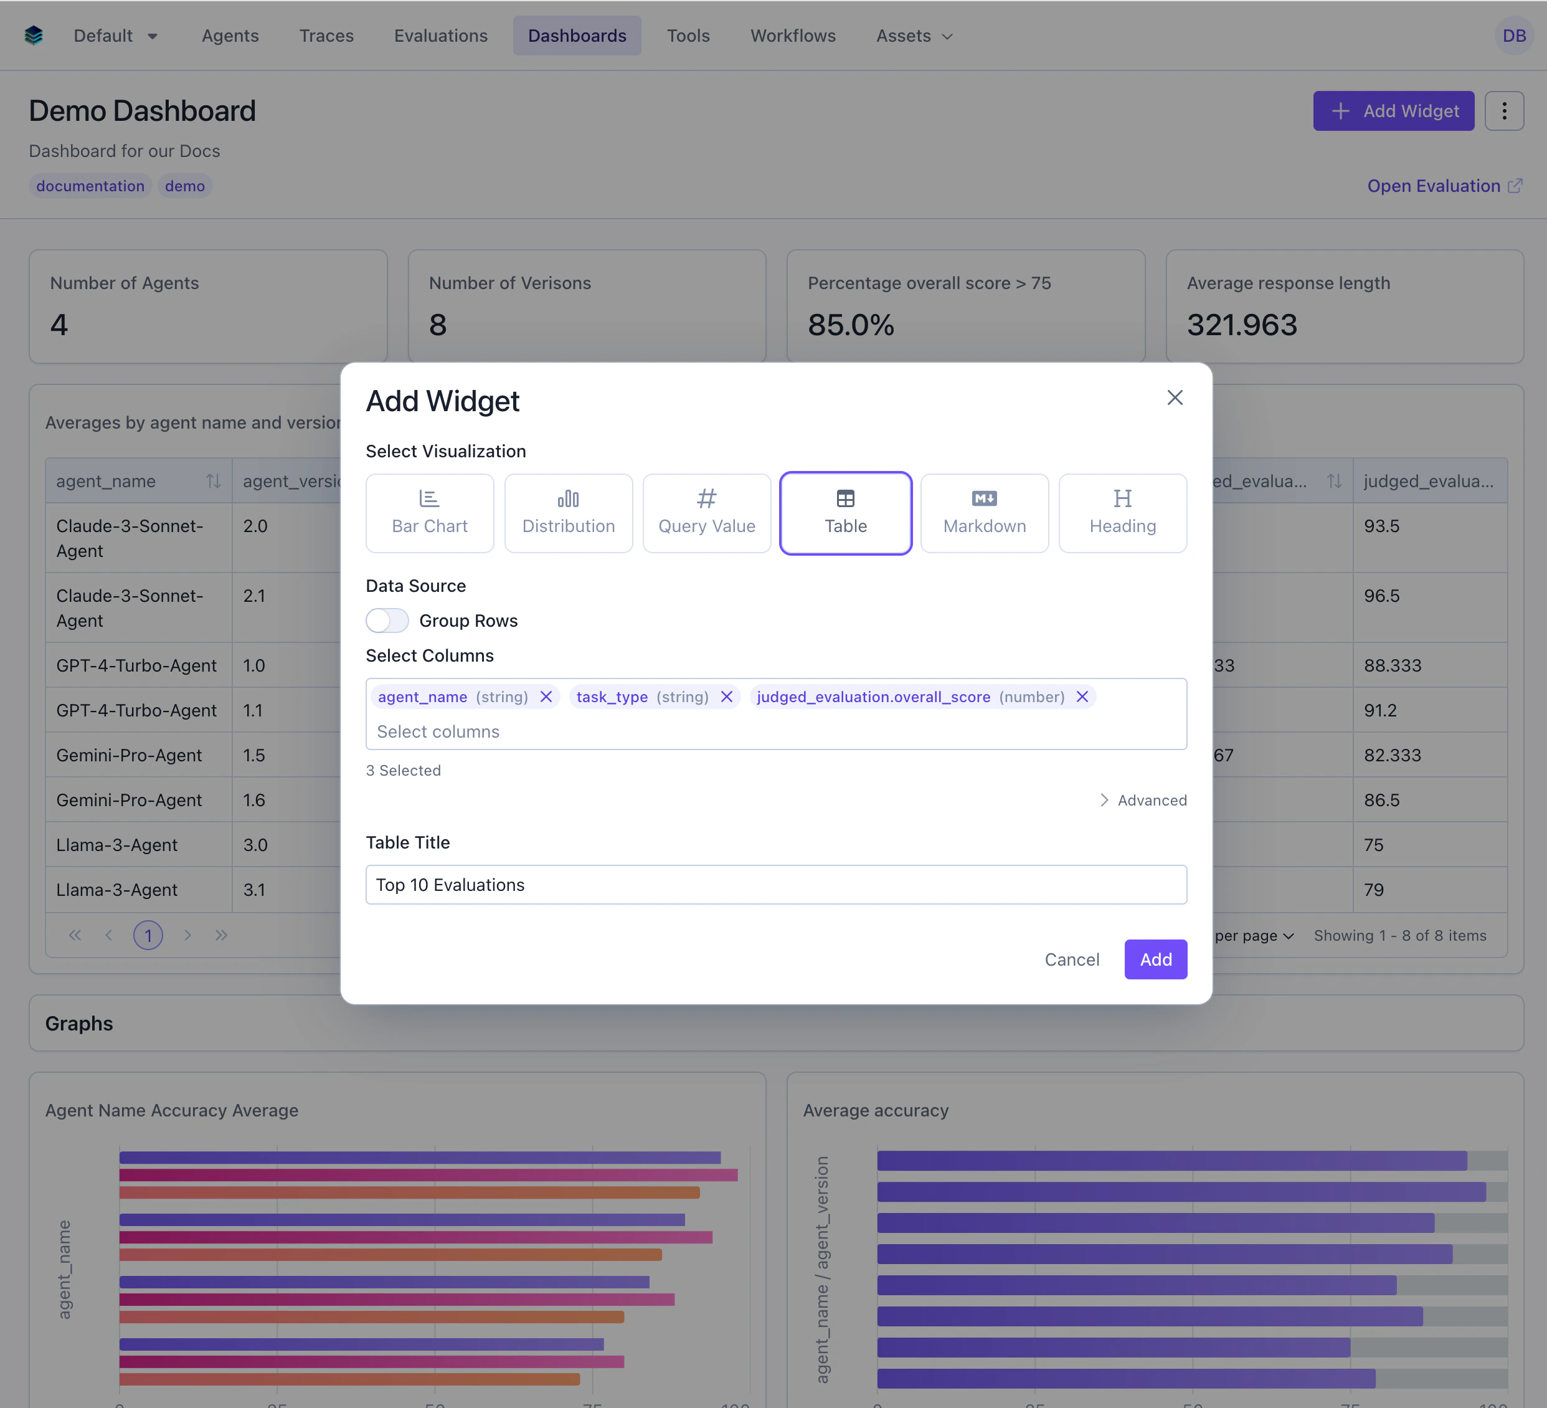Pick the Query Value hash icon
Image resolution: width=1547 pixels, height=1408 pixels.
pos(706,499)
